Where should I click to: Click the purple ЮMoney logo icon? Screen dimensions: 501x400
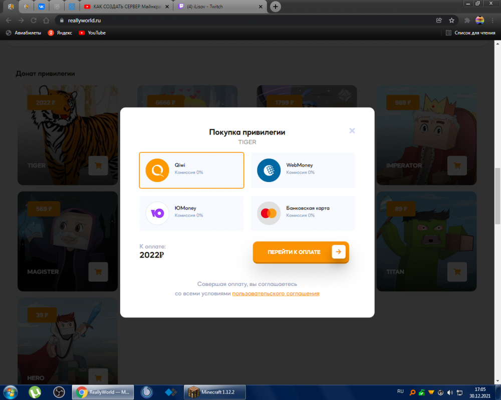tap(157, 213)
